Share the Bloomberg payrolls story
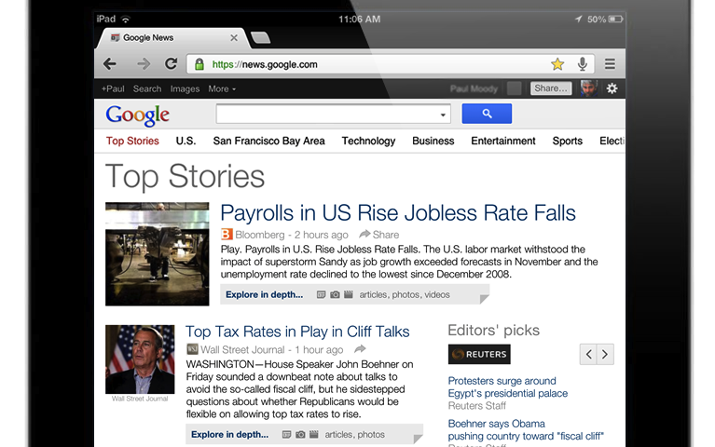 (378, 235)
